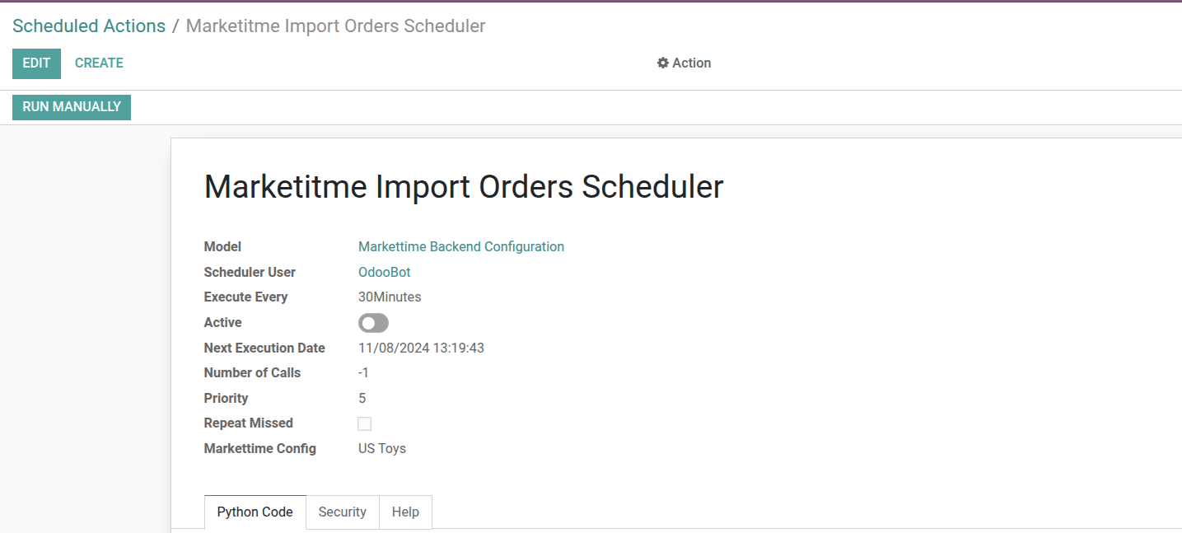Click the Marketitme Import Orders Scheduler breadcrumb label

pyautogui.click(x=335, y=26)
